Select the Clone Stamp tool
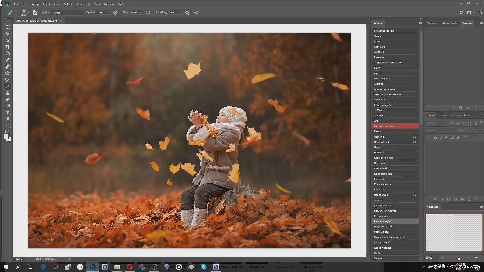Image resolution: width=484 pixels, height=272 pixels. [8, 93]
